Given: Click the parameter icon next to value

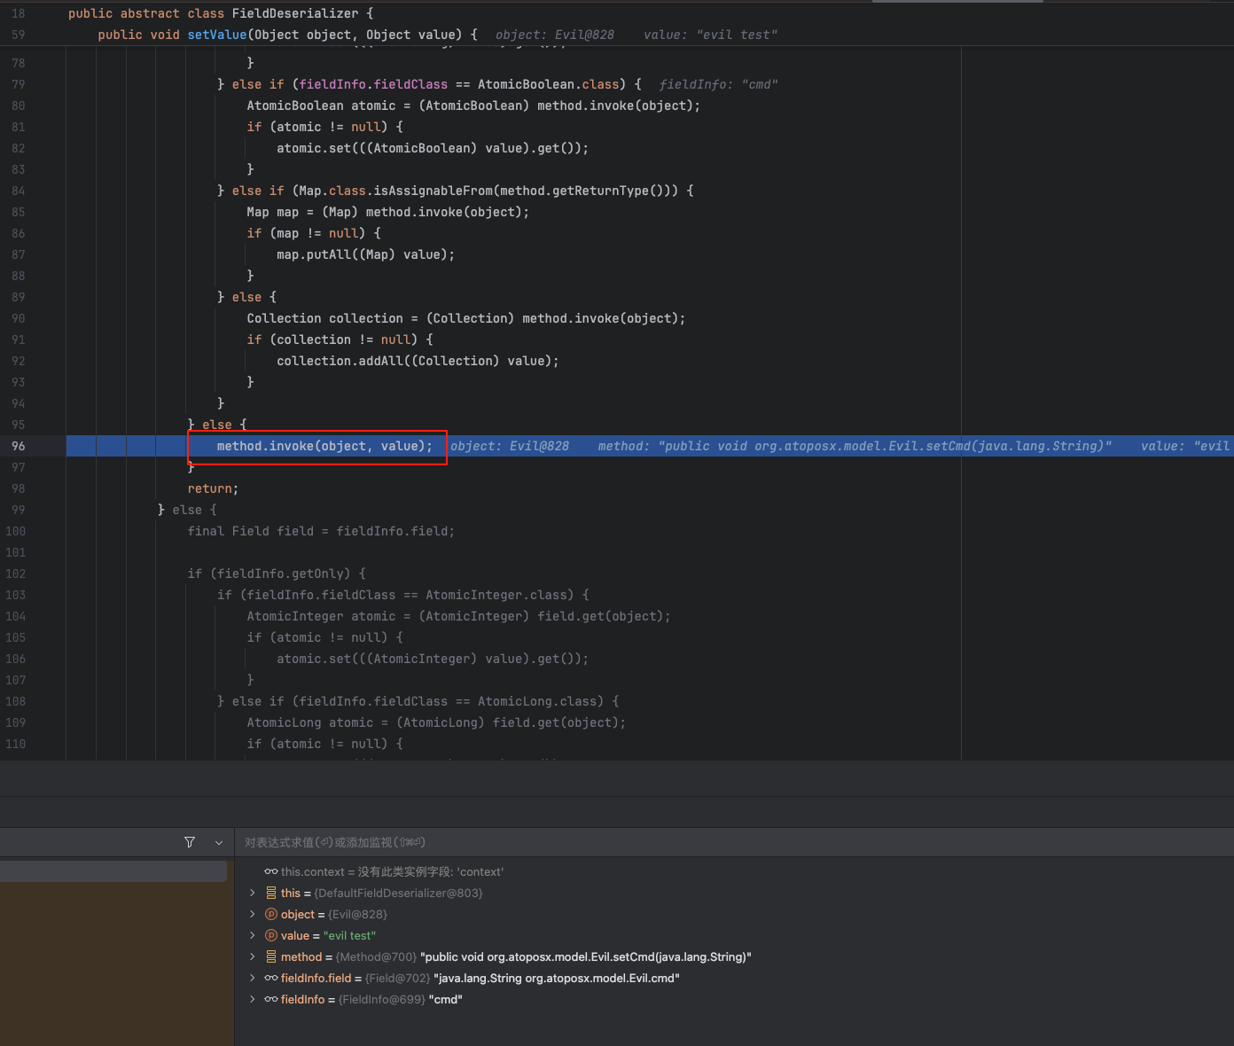Looking at the screenshot, I should tap(271, 935).
